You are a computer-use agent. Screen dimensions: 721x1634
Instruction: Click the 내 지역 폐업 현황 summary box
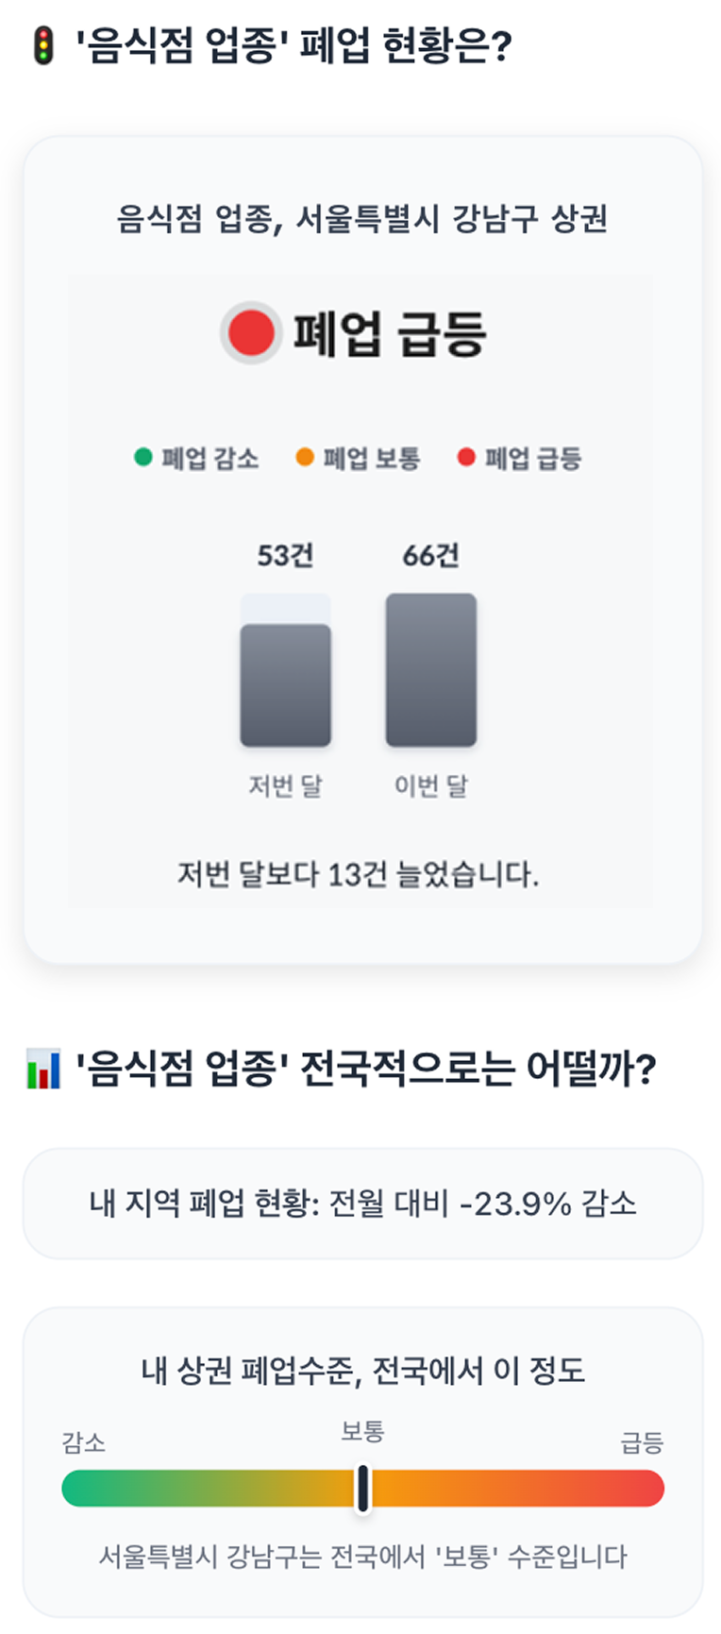(x=362, y=1204)
